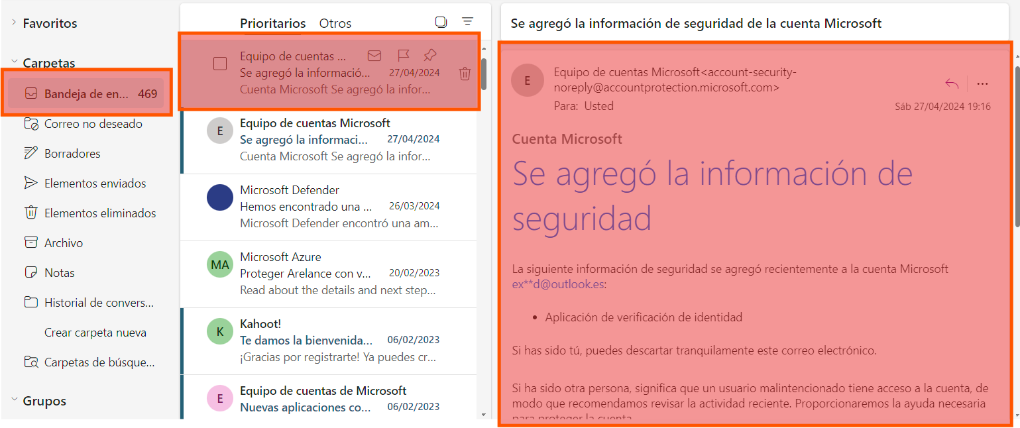Open the Historial de conversaciones folder

[x=86, y=303]
